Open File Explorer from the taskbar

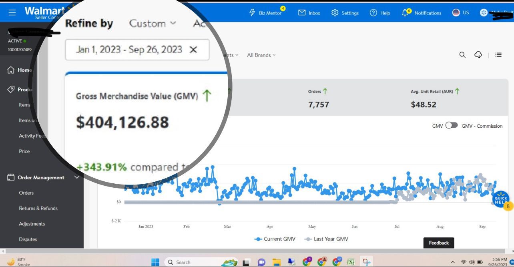pyautogui.click(x=277, y=262)
